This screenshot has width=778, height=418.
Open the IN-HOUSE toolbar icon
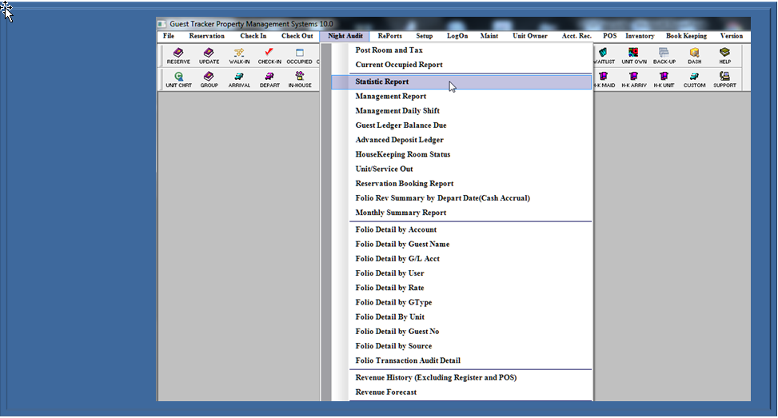click(300, 79)
